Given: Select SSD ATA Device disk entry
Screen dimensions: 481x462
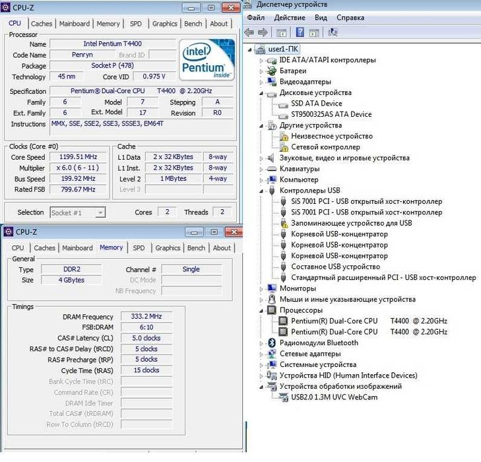Looking at the screenshot, I should click(316, 104).
